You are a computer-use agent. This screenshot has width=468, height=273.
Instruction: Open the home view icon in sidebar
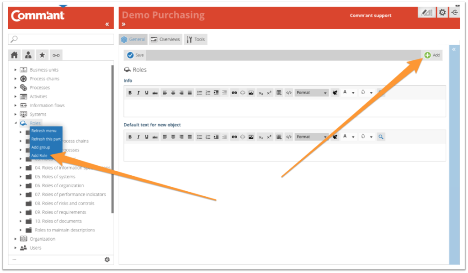pos(15,55)
